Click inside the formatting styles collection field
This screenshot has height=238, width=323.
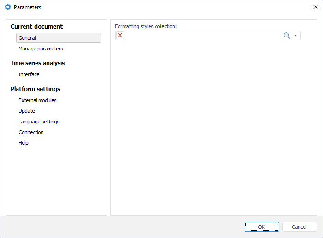203,36
